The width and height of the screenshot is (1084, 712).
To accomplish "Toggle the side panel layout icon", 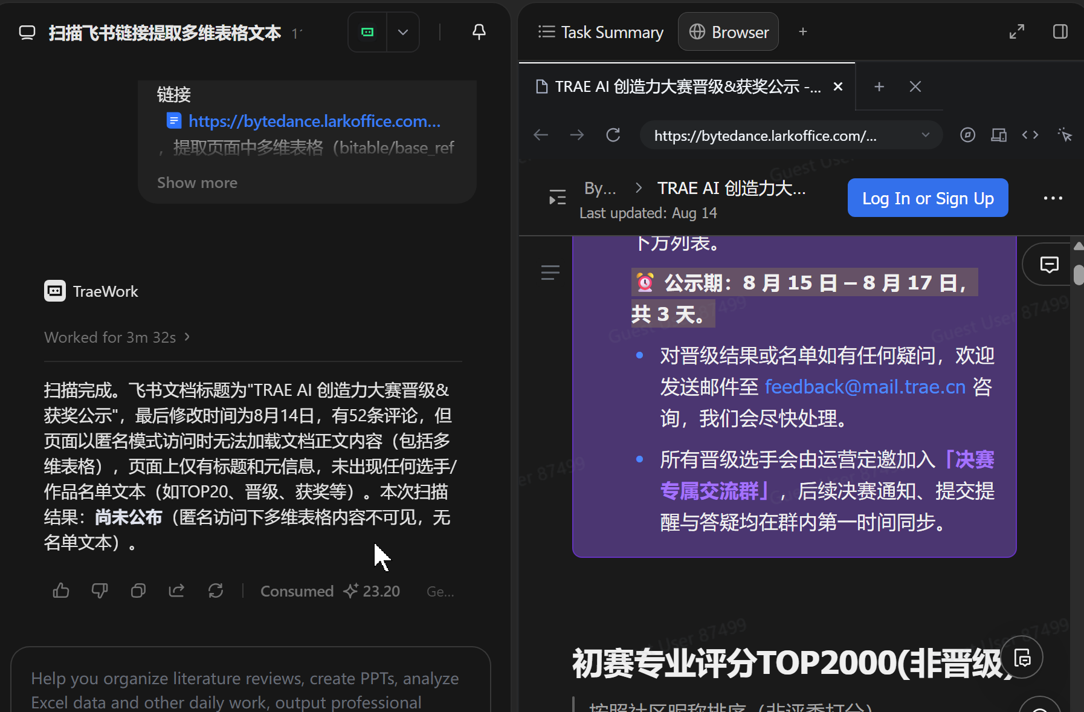I will coord(1060,32).
